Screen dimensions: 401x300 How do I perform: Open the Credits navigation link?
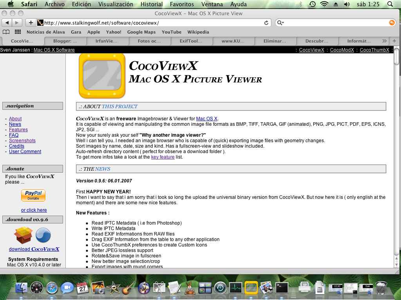click(x=16, y=146)
